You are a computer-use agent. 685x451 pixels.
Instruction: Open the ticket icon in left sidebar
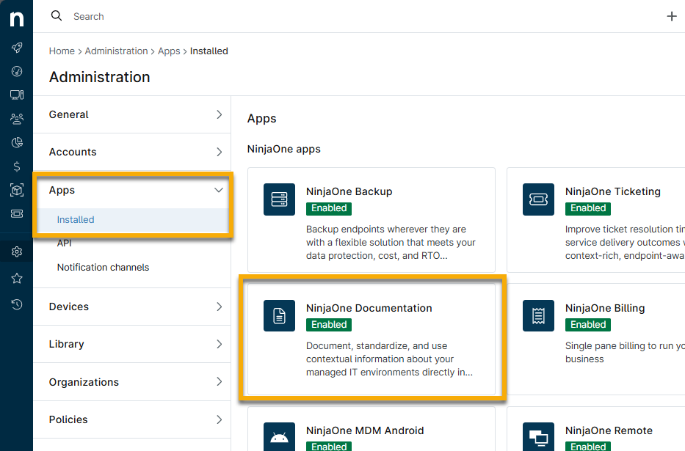point(17,213)
